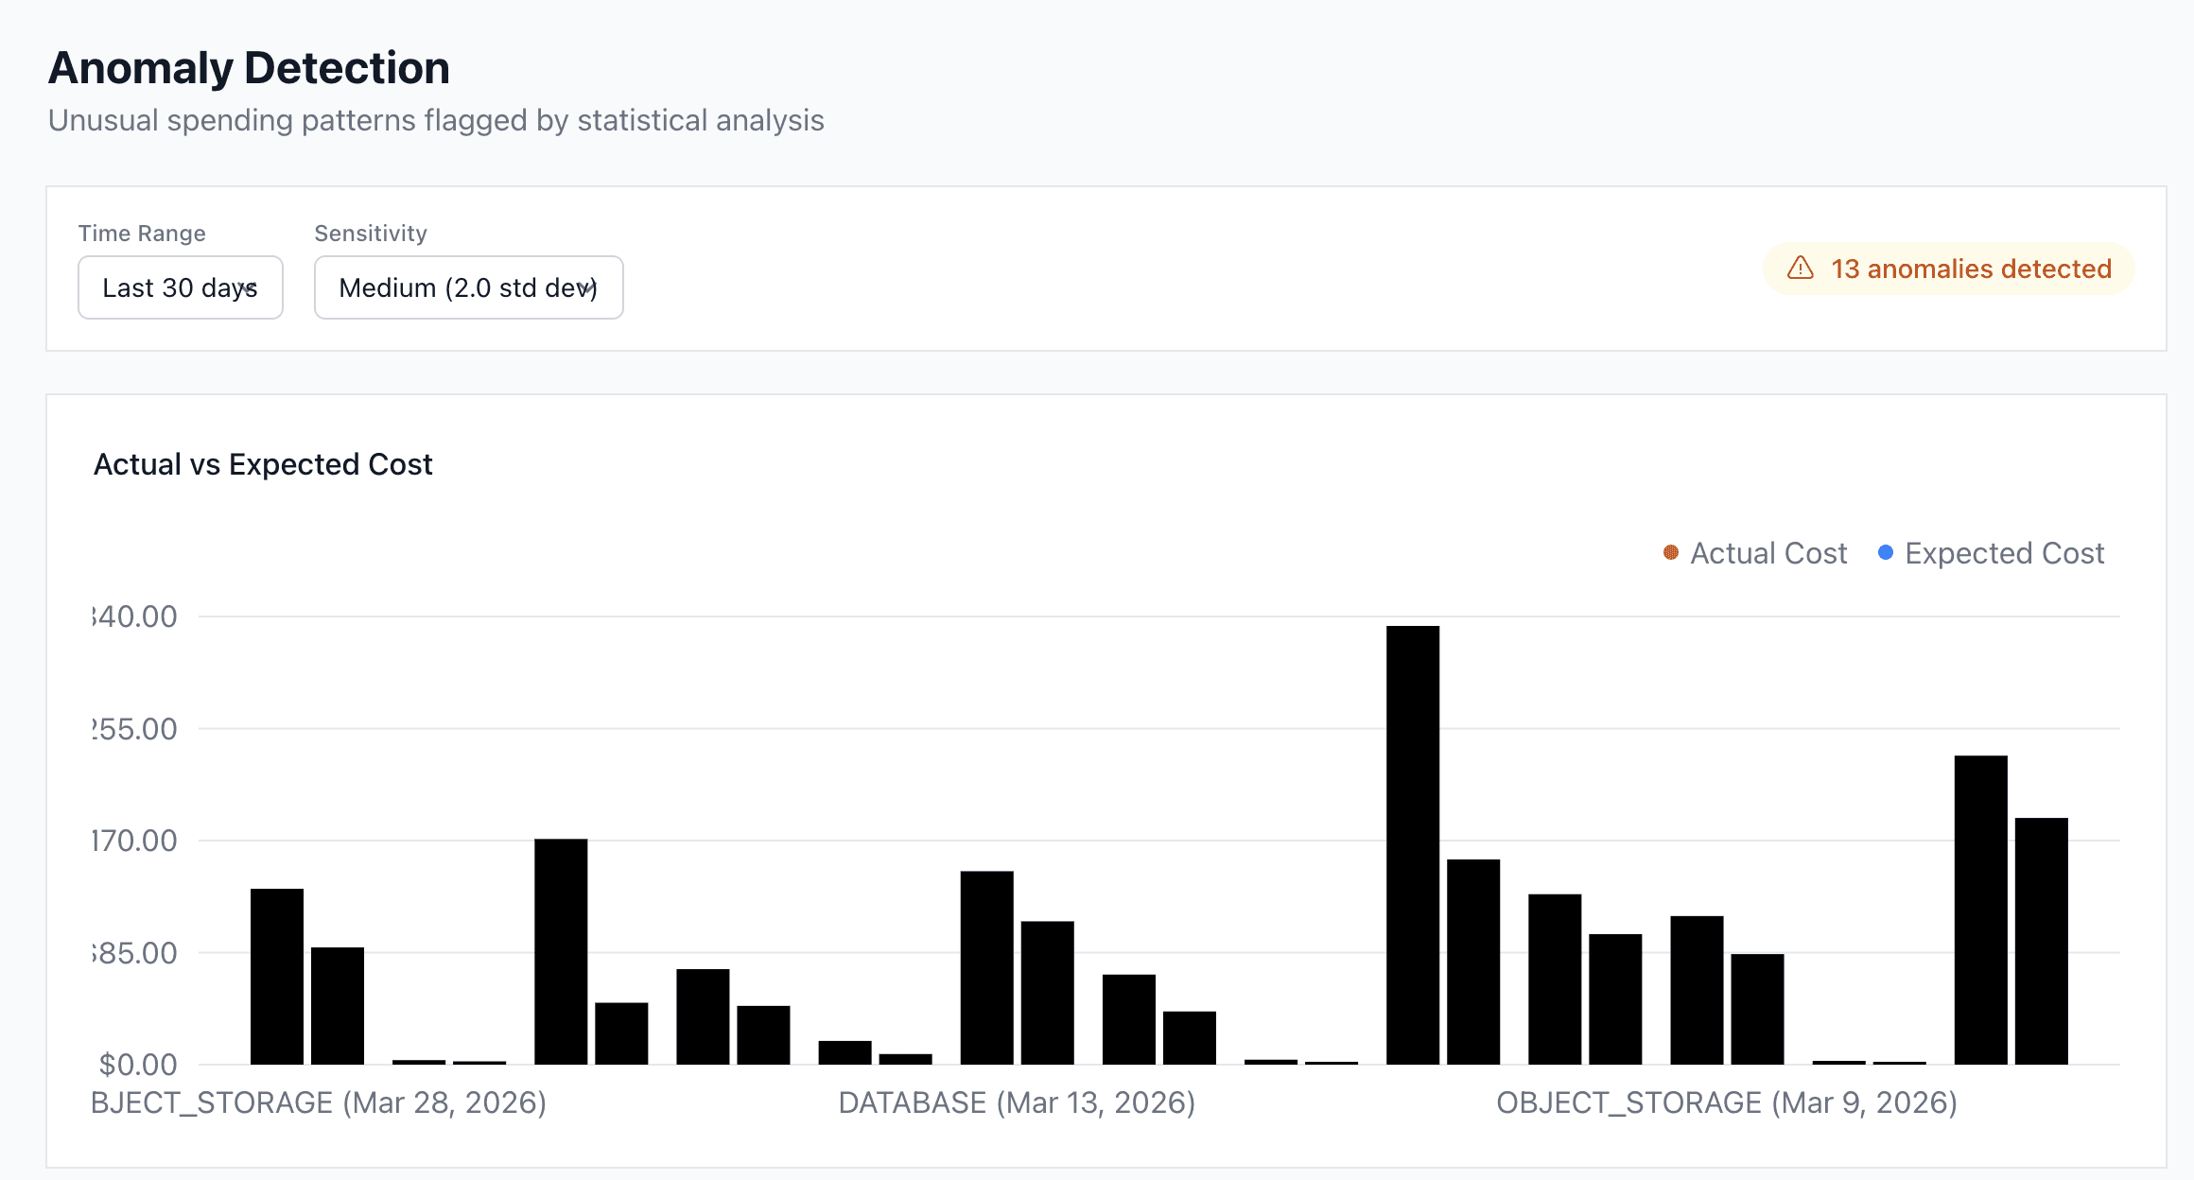
Task: Open the Last 30 days Time Range dropdown
Action: click(180, 287)
